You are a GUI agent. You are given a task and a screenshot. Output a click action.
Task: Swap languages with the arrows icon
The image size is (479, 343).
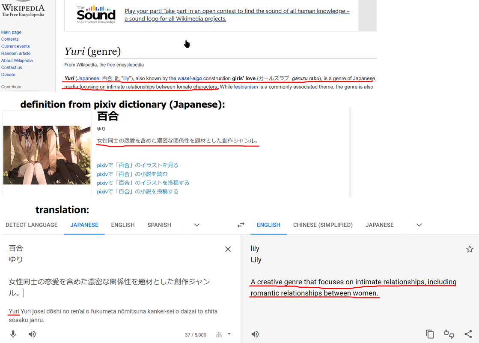[x=241, y=225]
